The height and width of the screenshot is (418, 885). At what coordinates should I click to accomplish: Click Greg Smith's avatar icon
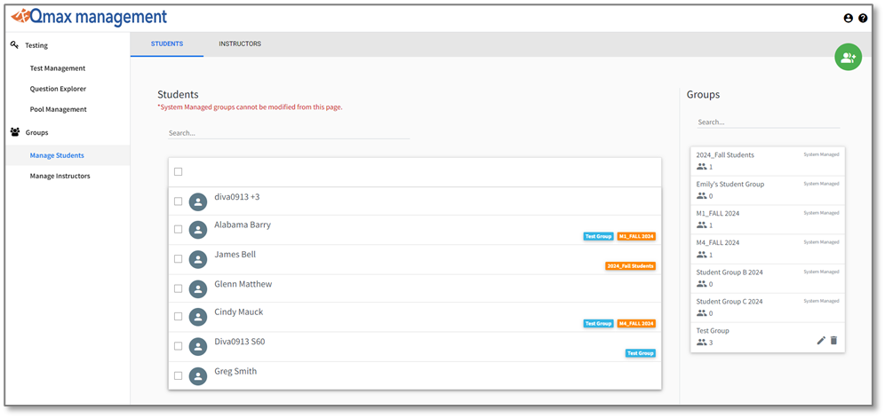point(198,376)
